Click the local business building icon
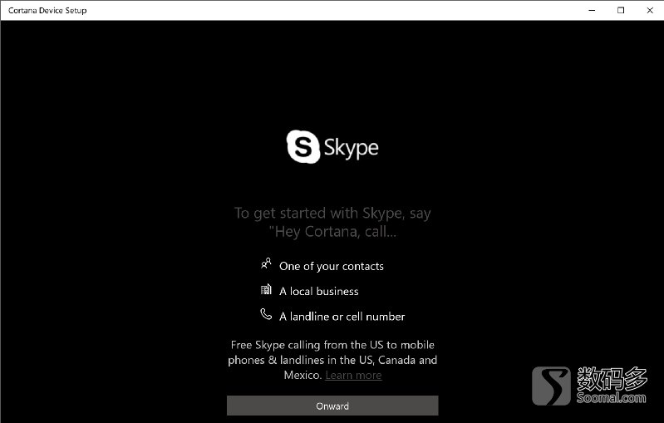Screen dimensions: 664x423 pos(266,290)
